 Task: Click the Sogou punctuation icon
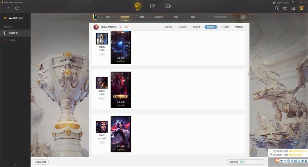pos(285,161)
